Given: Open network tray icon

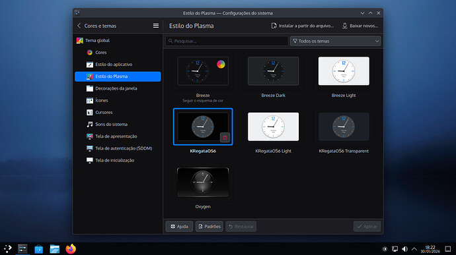Looking at the screenshot, I should [x=395, y=249].
